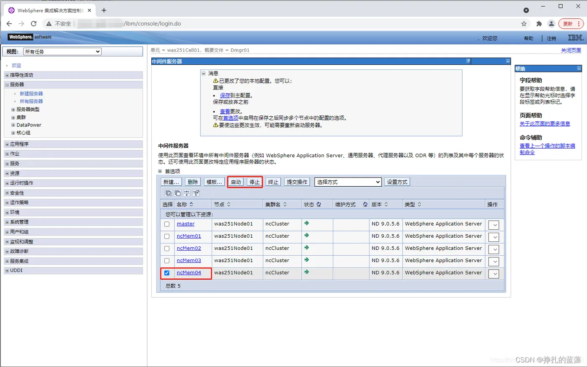Select the ncMem02 row checkbox

coord(167,249)
